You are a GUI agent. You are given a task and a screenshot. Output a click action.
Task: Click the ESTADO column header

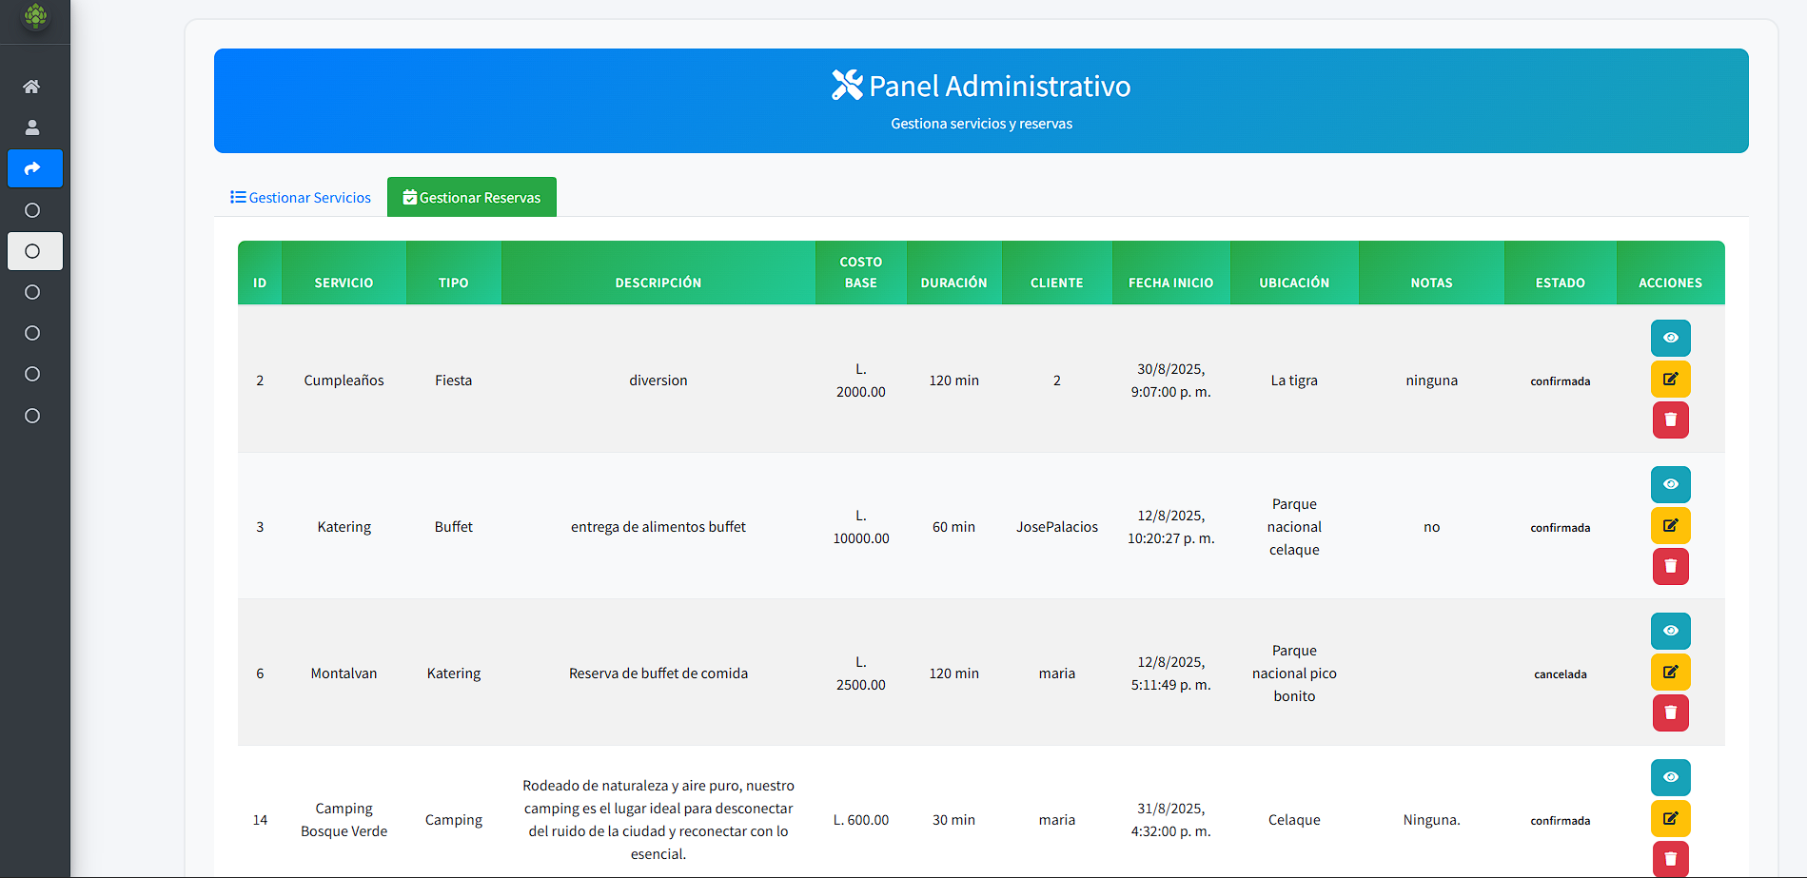point(1560,282)
